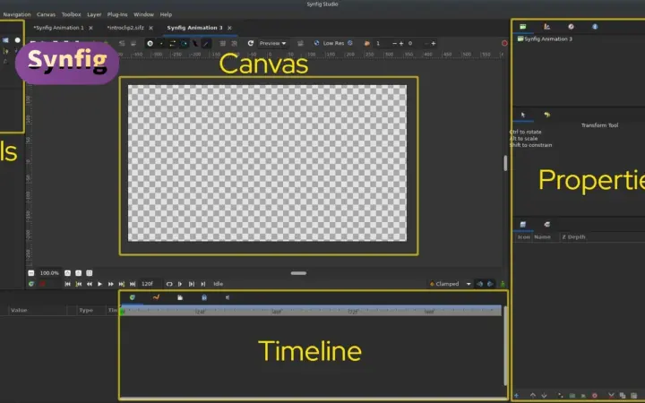Close the Synfig Animation 3 tab
The width and height of the screenshot is (645, 403).
pos(229,28)
